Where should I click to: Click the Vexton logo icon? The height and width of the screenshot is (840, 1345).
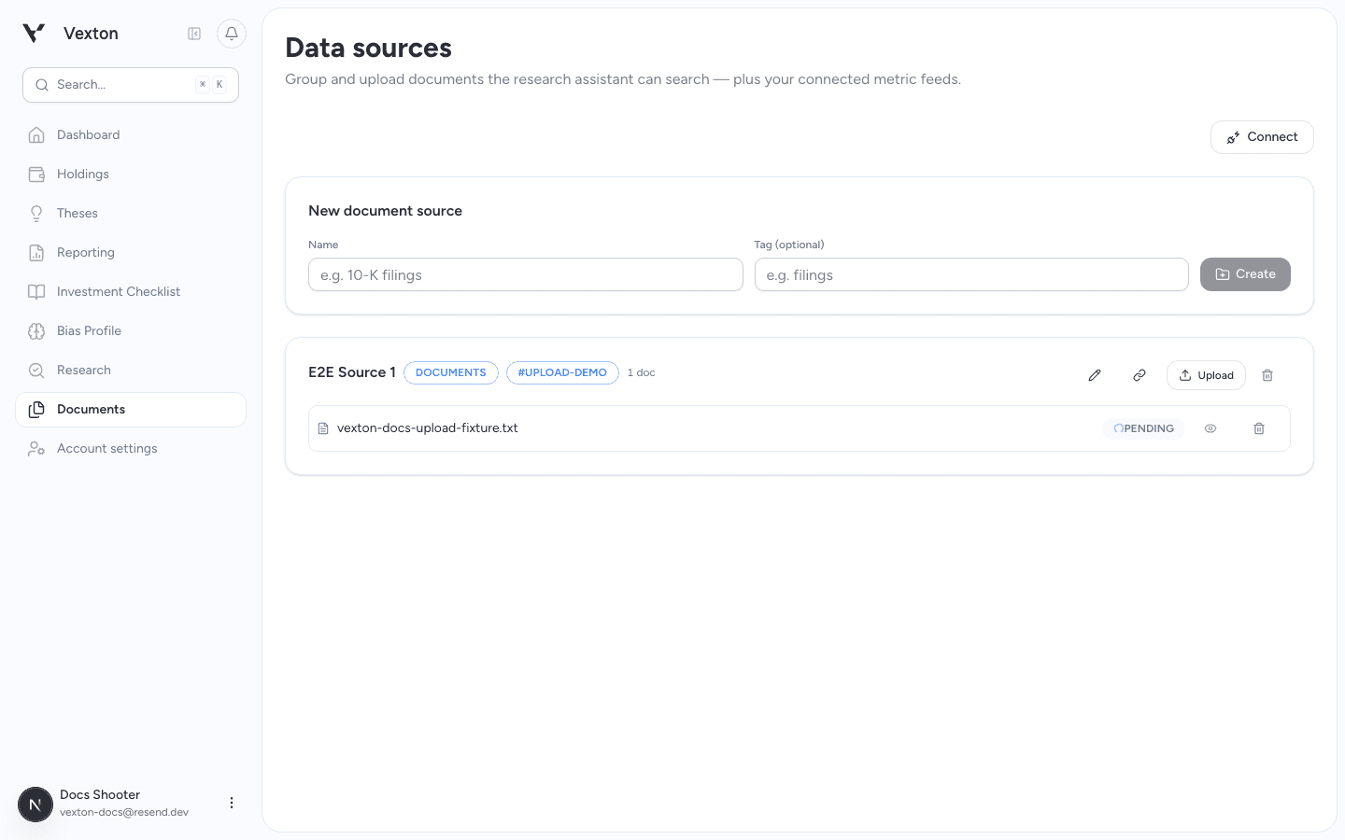(x=34, y=34)
